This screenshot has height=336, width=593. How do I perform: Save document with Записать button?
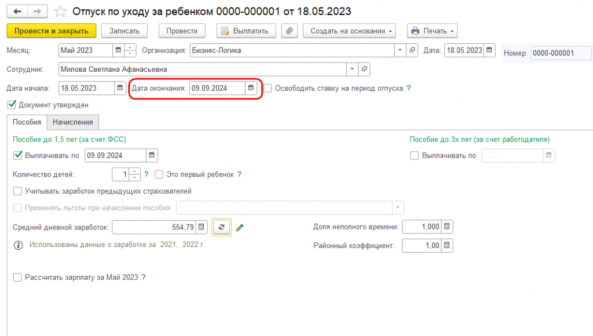125,31
